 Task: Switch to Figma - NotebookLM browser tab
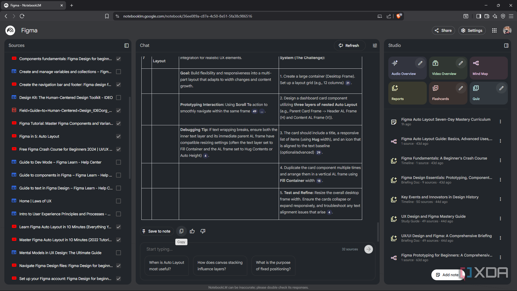click(x=34, y=5)
